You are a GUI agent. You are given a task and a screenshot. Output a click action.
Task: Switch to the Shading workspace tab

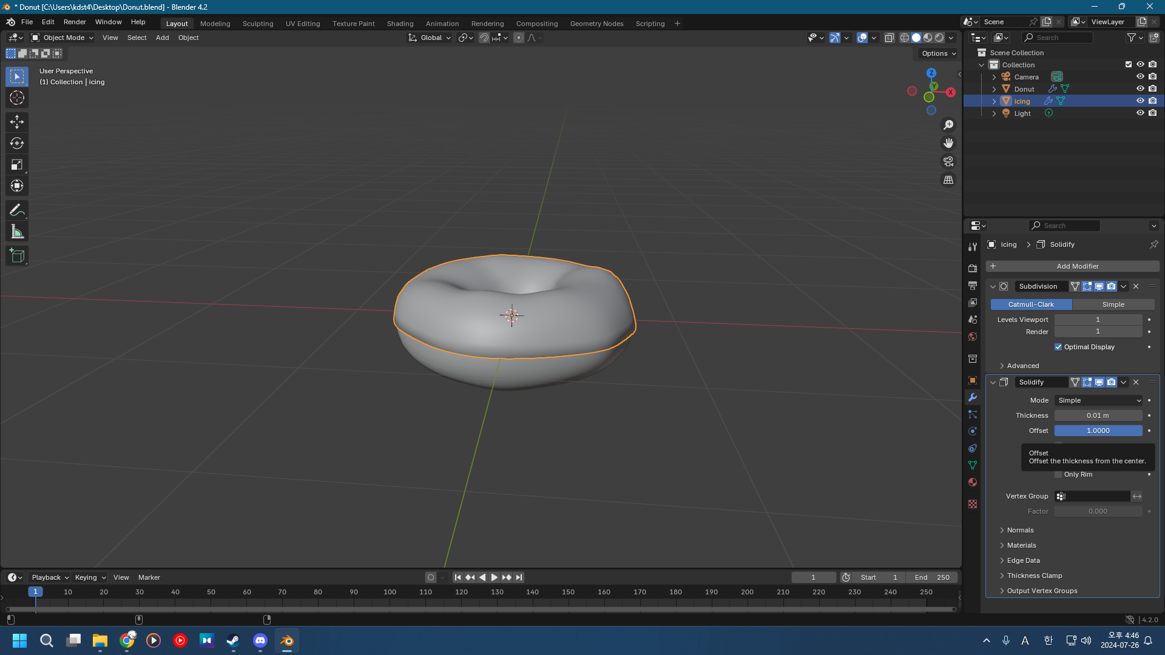[400, 24]
